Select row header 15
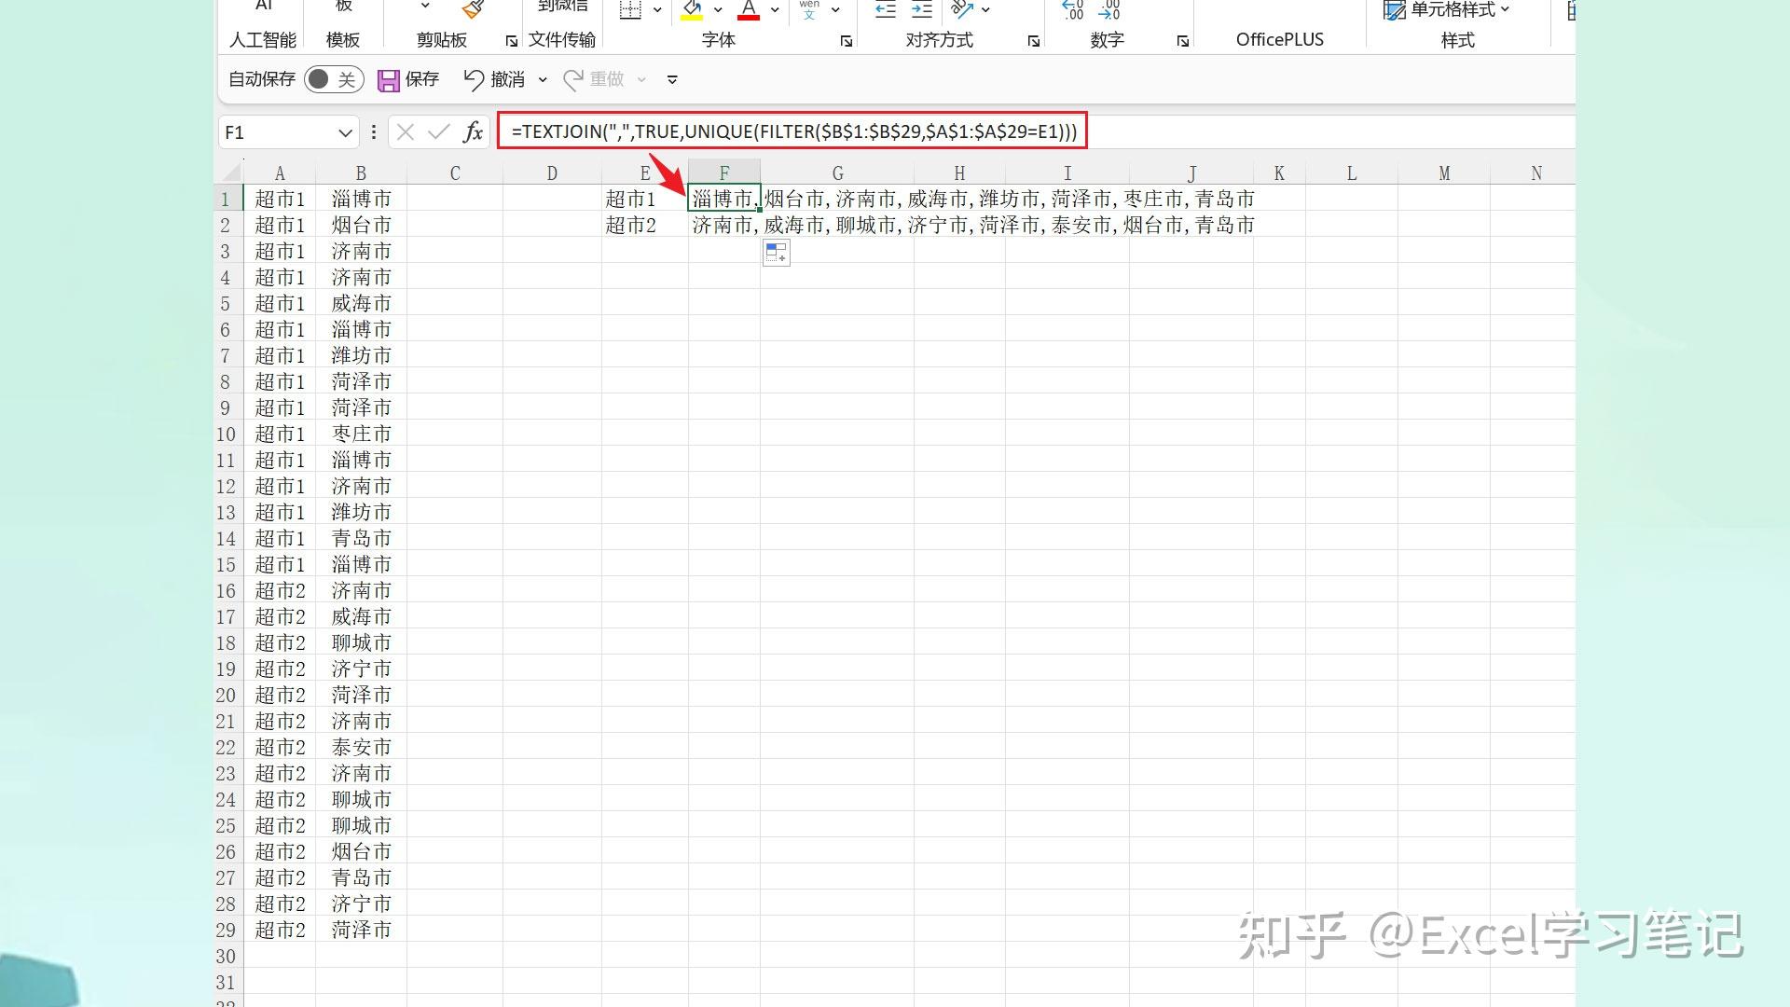The width and height of the screenshot is (1790, 1007). 226,565
